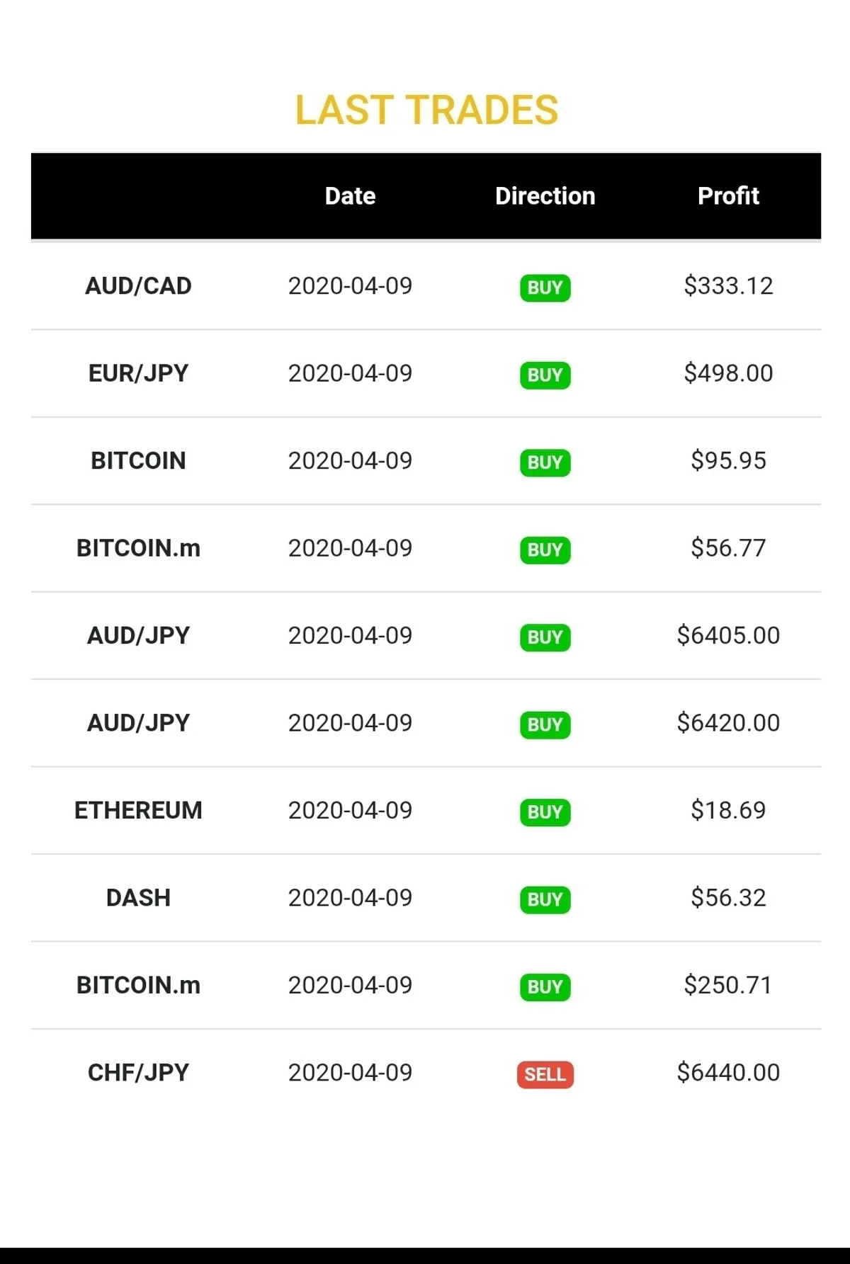Click the BUY badge in ETHEREUM row
Image resolution: width=850 pixels, height=1264 pixels.
tap(545, 812)
